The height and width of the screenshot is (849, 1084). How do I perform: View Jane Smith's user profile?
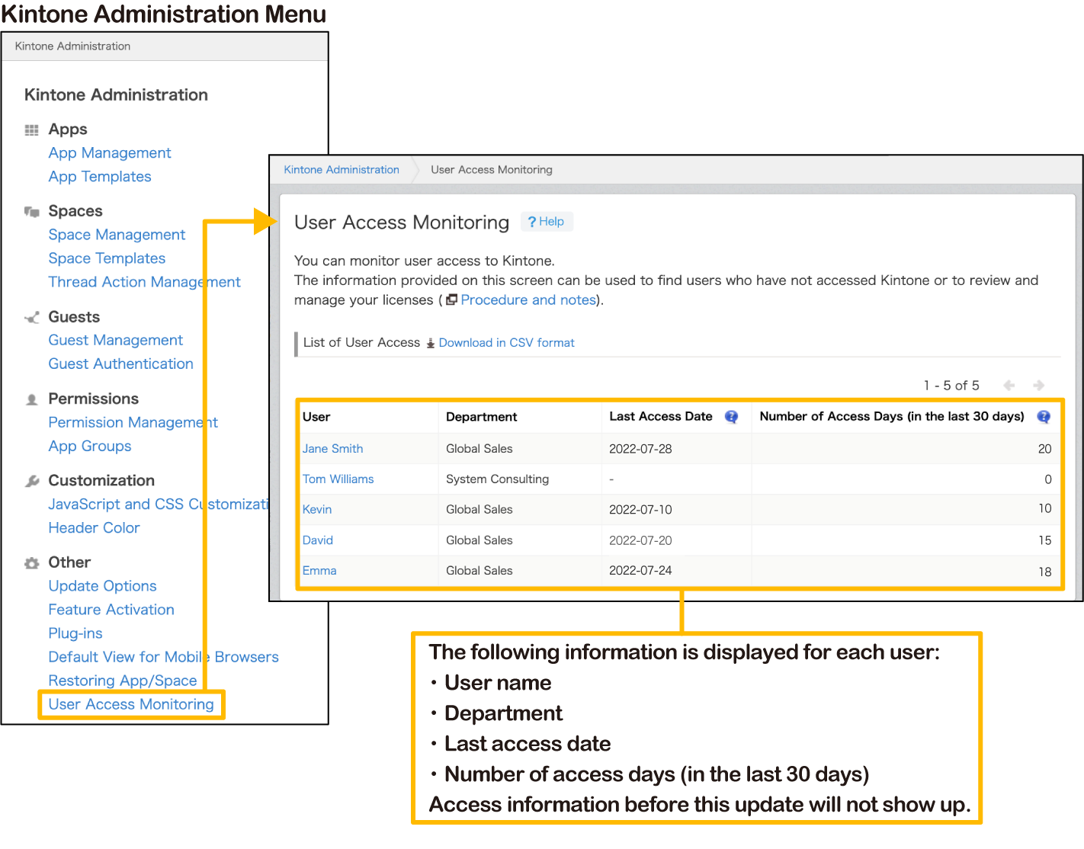coord(332,449)
